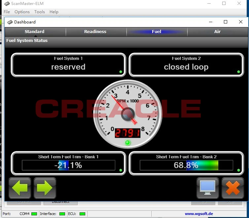Click the 'Short Term Fuel Trim - Bank 2' label
Screen dimensions: 249x218
coord(186,157)
